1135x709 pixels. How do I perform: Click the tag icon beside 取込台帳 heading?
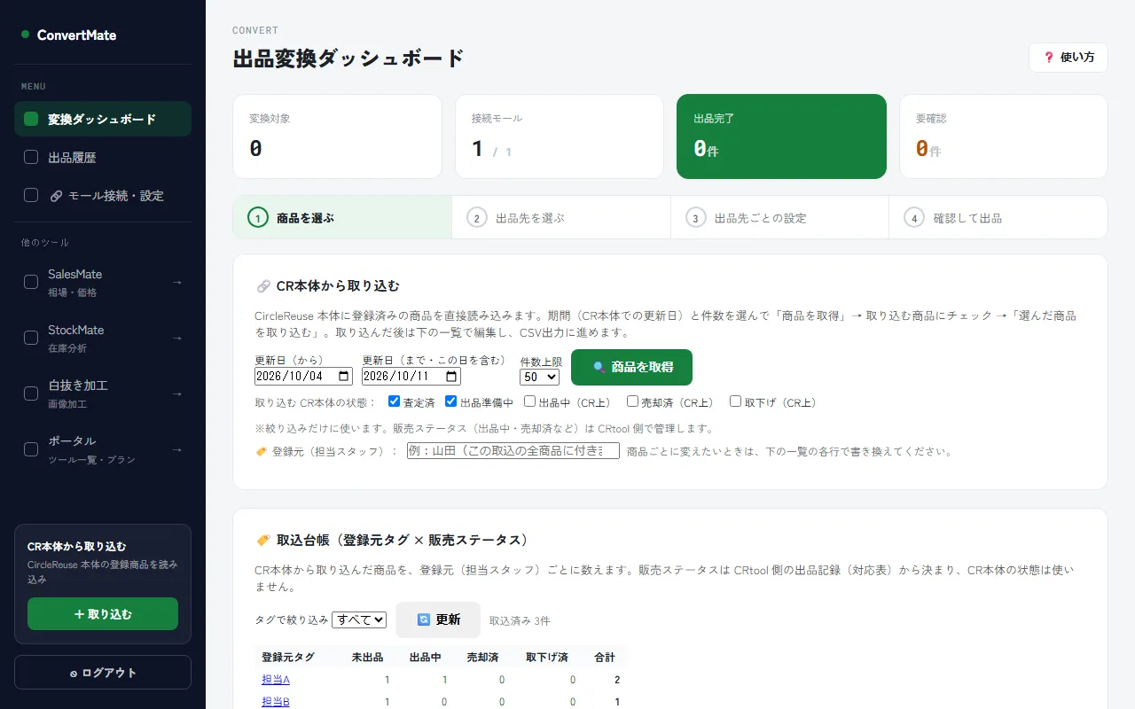point(262,540)
